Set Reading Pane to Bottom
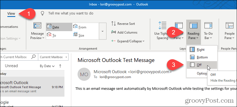Image resolution: width=237 pixels, height=107 pixels. (x=202, y=57)
